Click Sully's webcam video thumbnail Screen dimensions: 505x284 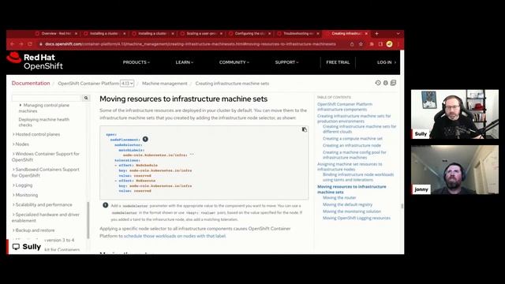(x=454, y=114)
